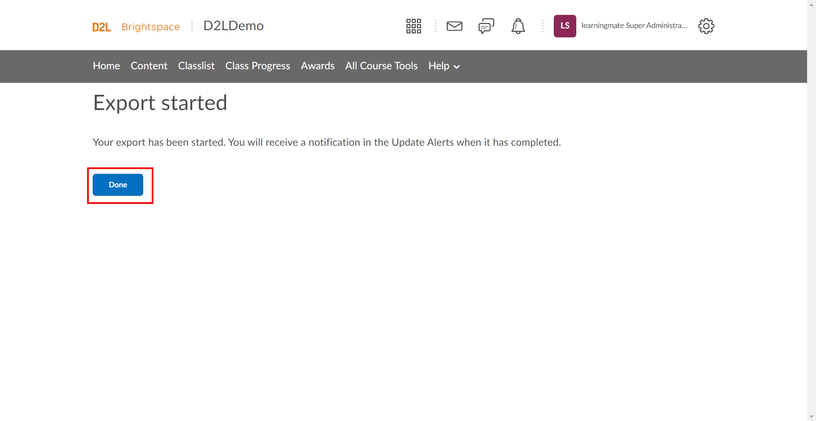The height and width of the screenshot is (421, 816).
Task: Expand the Help menu chevron
Action: pos(457,67)
